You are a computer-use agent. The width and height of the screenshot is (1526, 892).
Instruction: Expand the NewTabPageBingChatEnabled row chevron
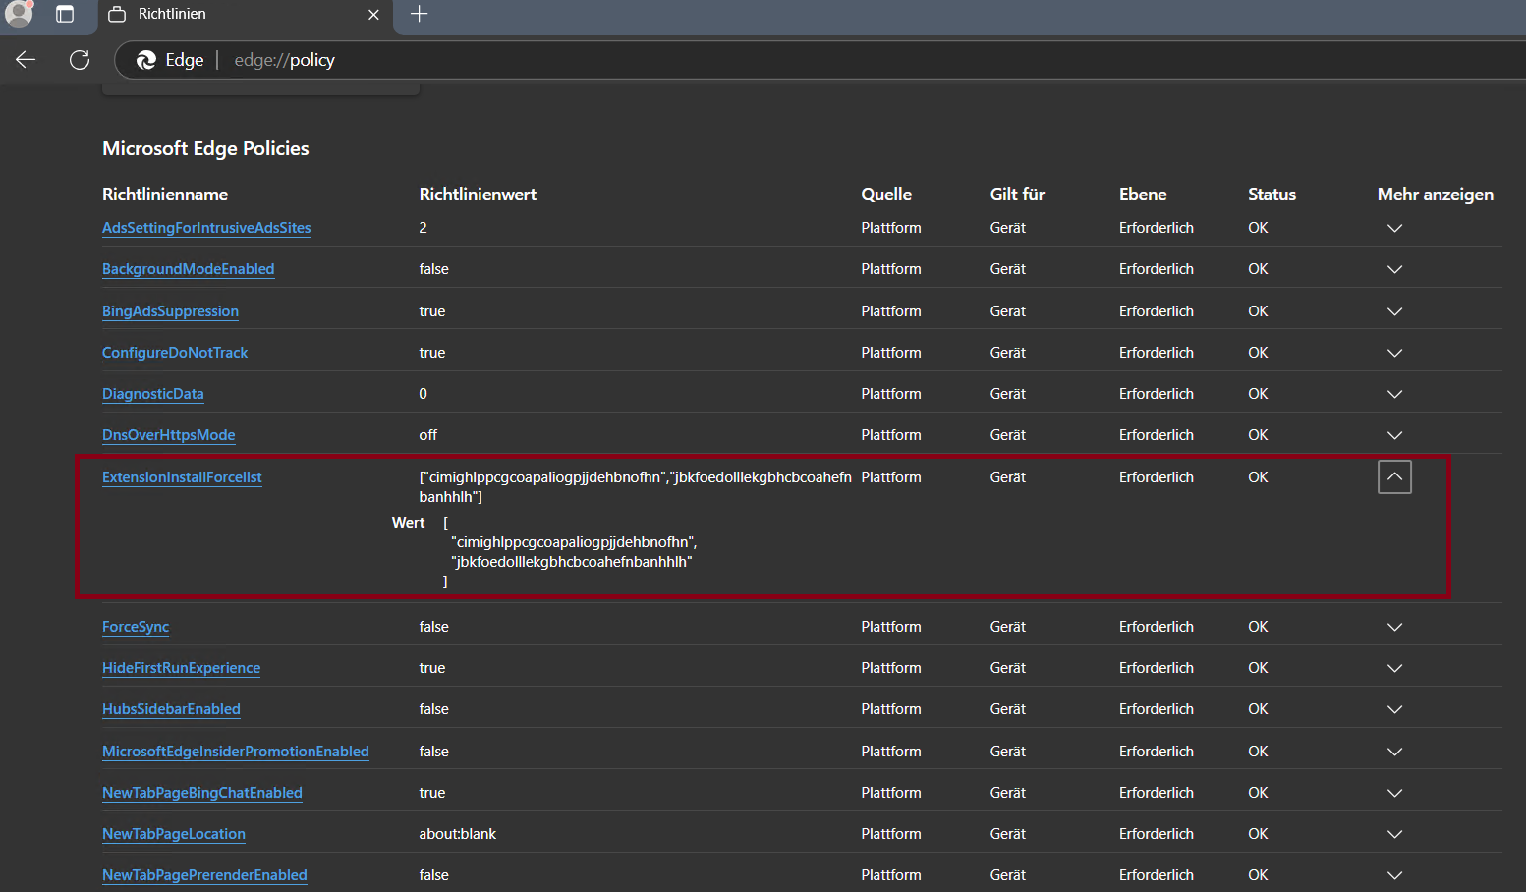[x=1394, y=793]
